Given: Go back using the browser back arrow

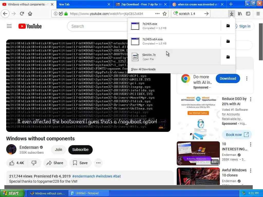Looking at the screenshot, I should pos(5,14).
